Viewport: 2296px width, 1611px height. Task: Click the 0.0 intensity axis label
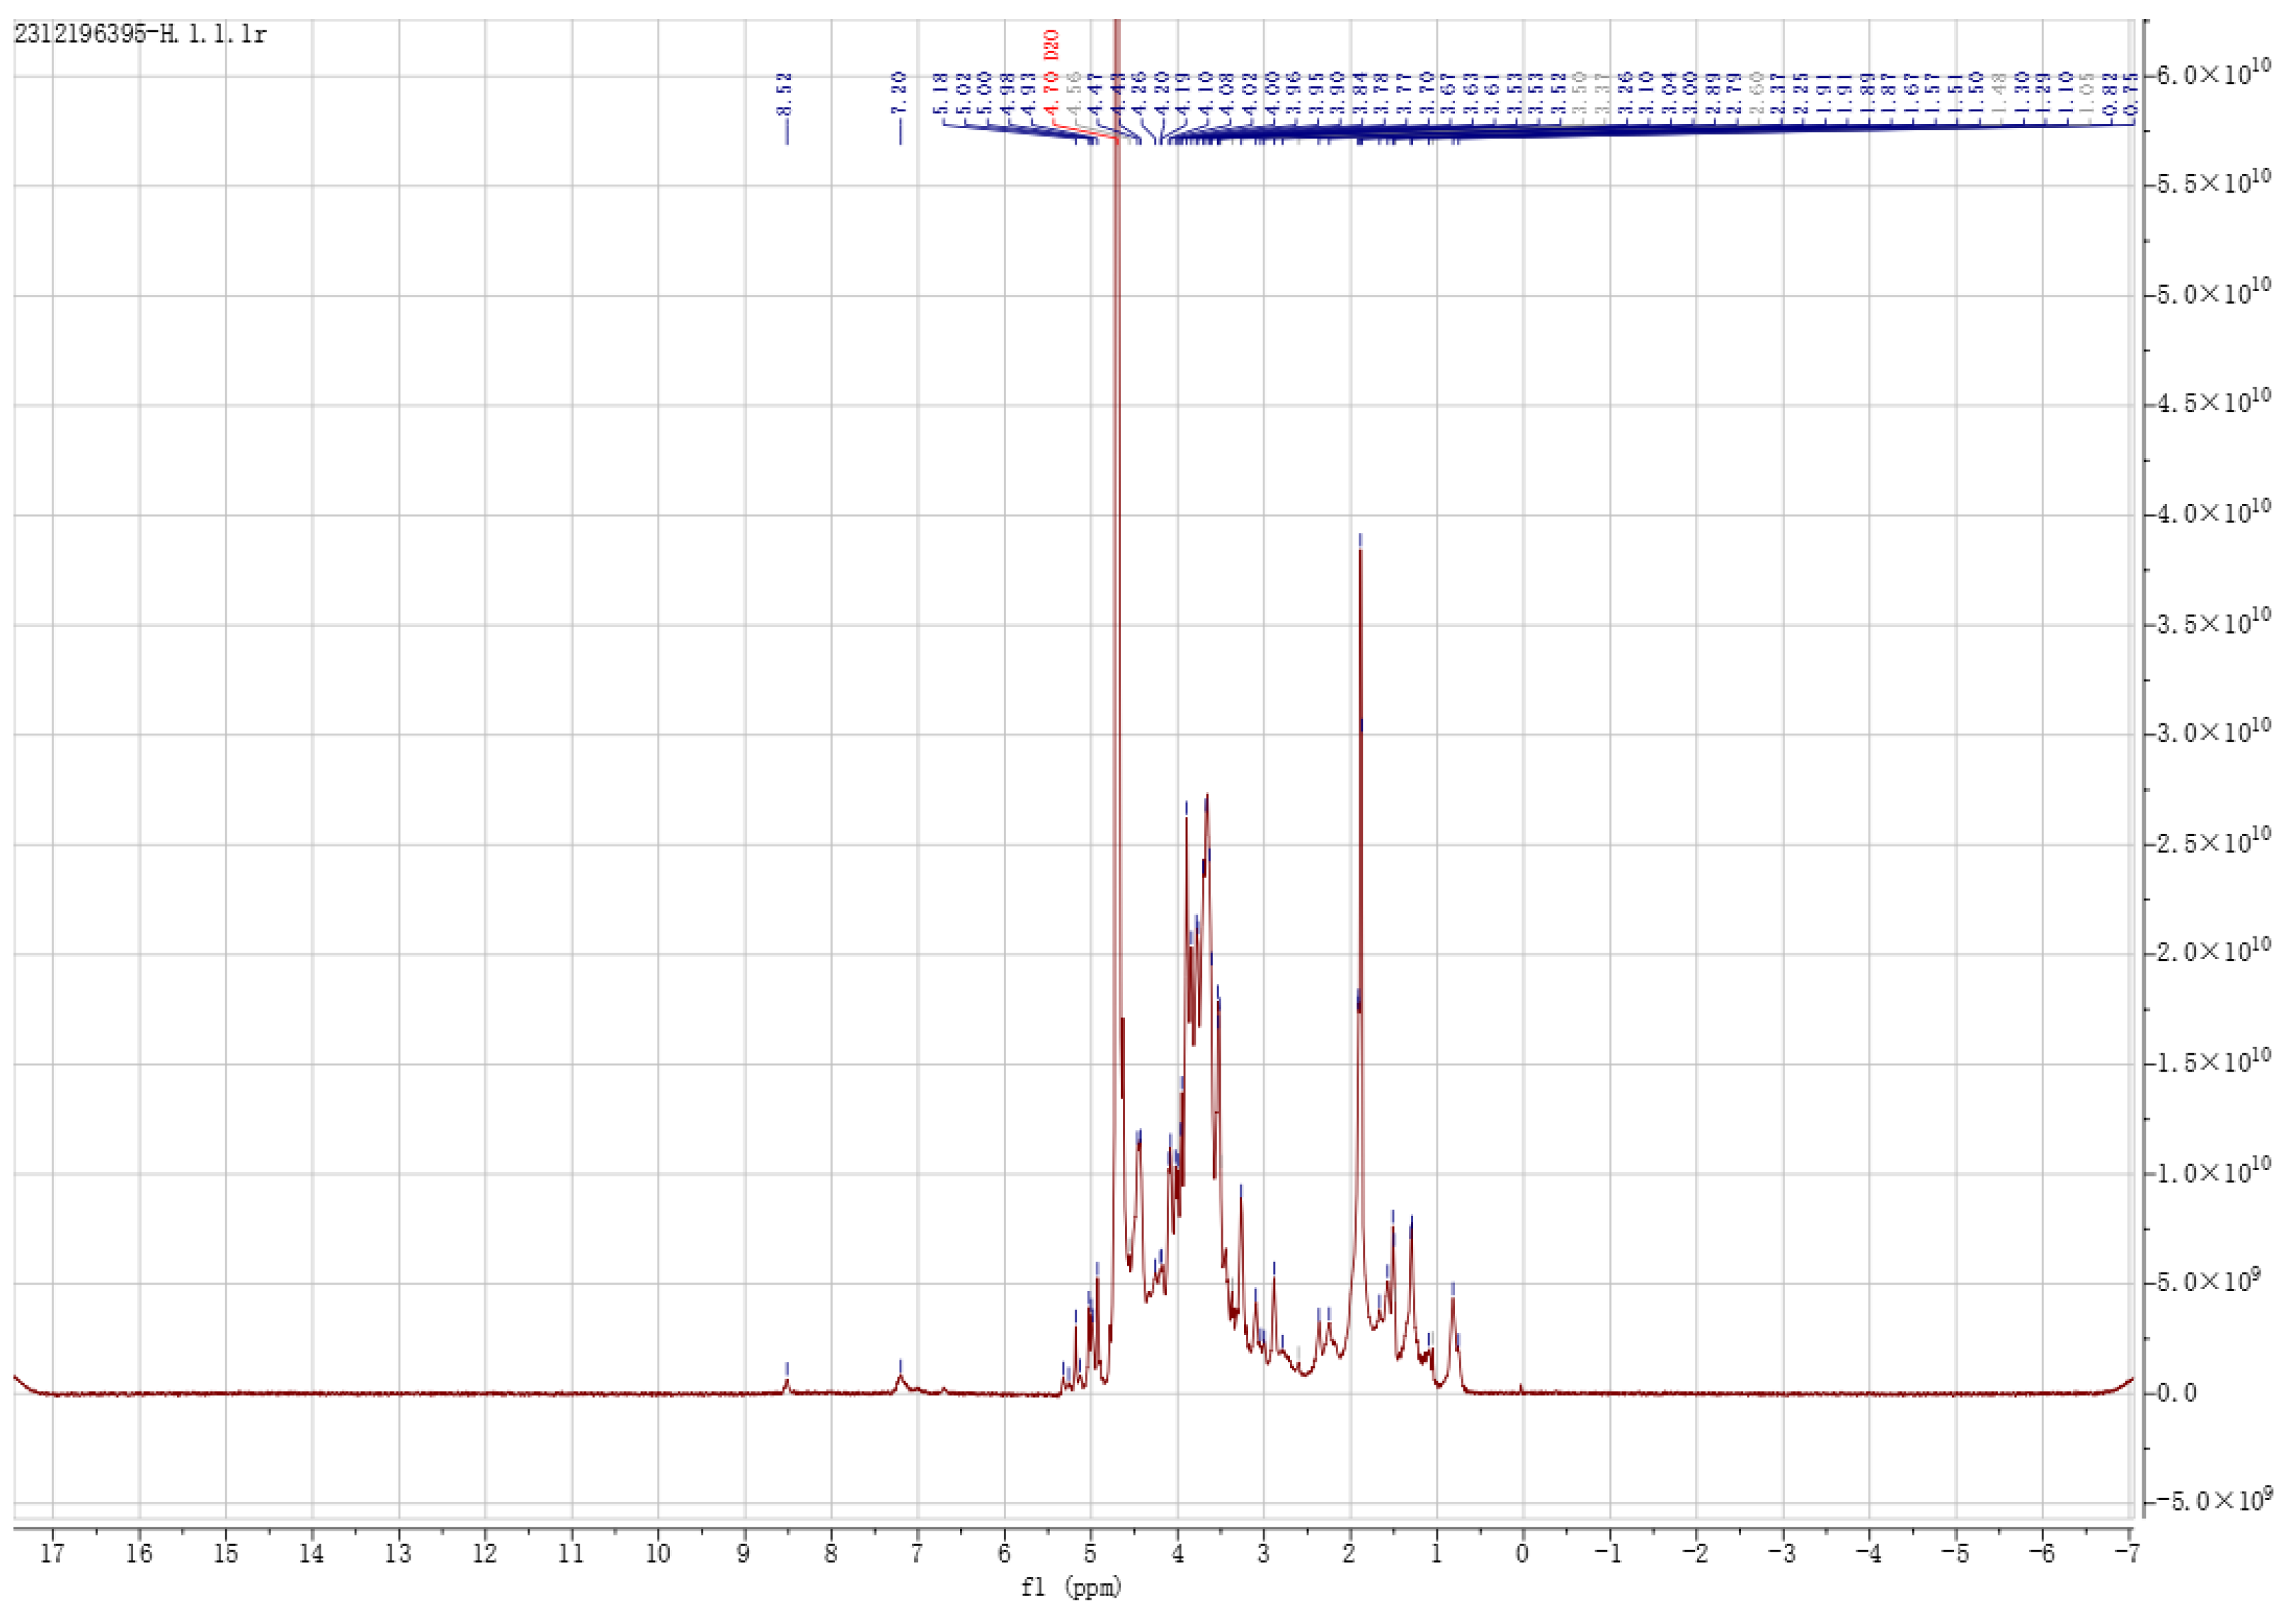(x=2176, y=1393)
